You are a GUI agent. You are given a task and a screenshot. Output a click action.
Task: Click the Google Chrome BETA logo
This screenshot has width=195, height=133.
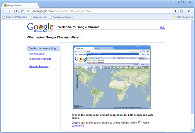(40, 28)
